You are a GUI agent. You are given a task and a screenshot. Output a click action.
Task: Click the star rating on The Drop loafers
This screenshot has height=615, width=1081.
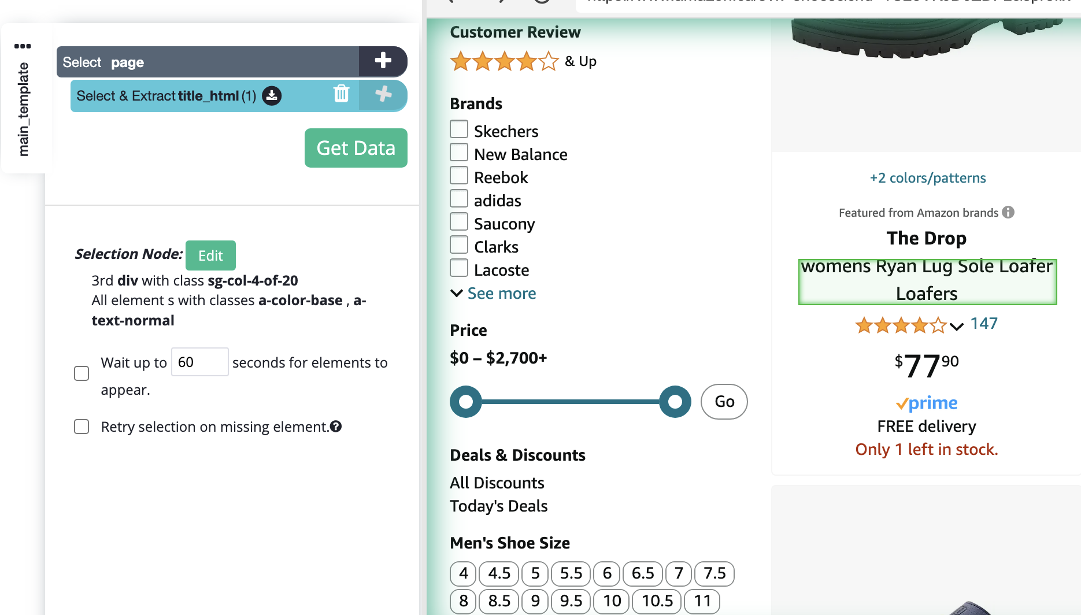(900, 325)
